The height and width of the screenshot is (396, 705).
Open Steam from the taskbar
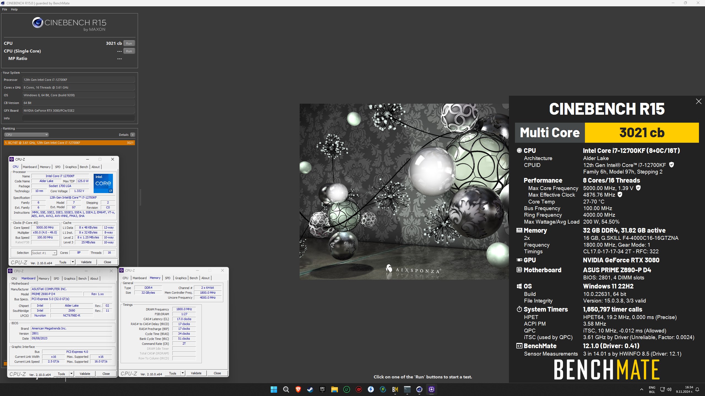click(x=310, y=389)
